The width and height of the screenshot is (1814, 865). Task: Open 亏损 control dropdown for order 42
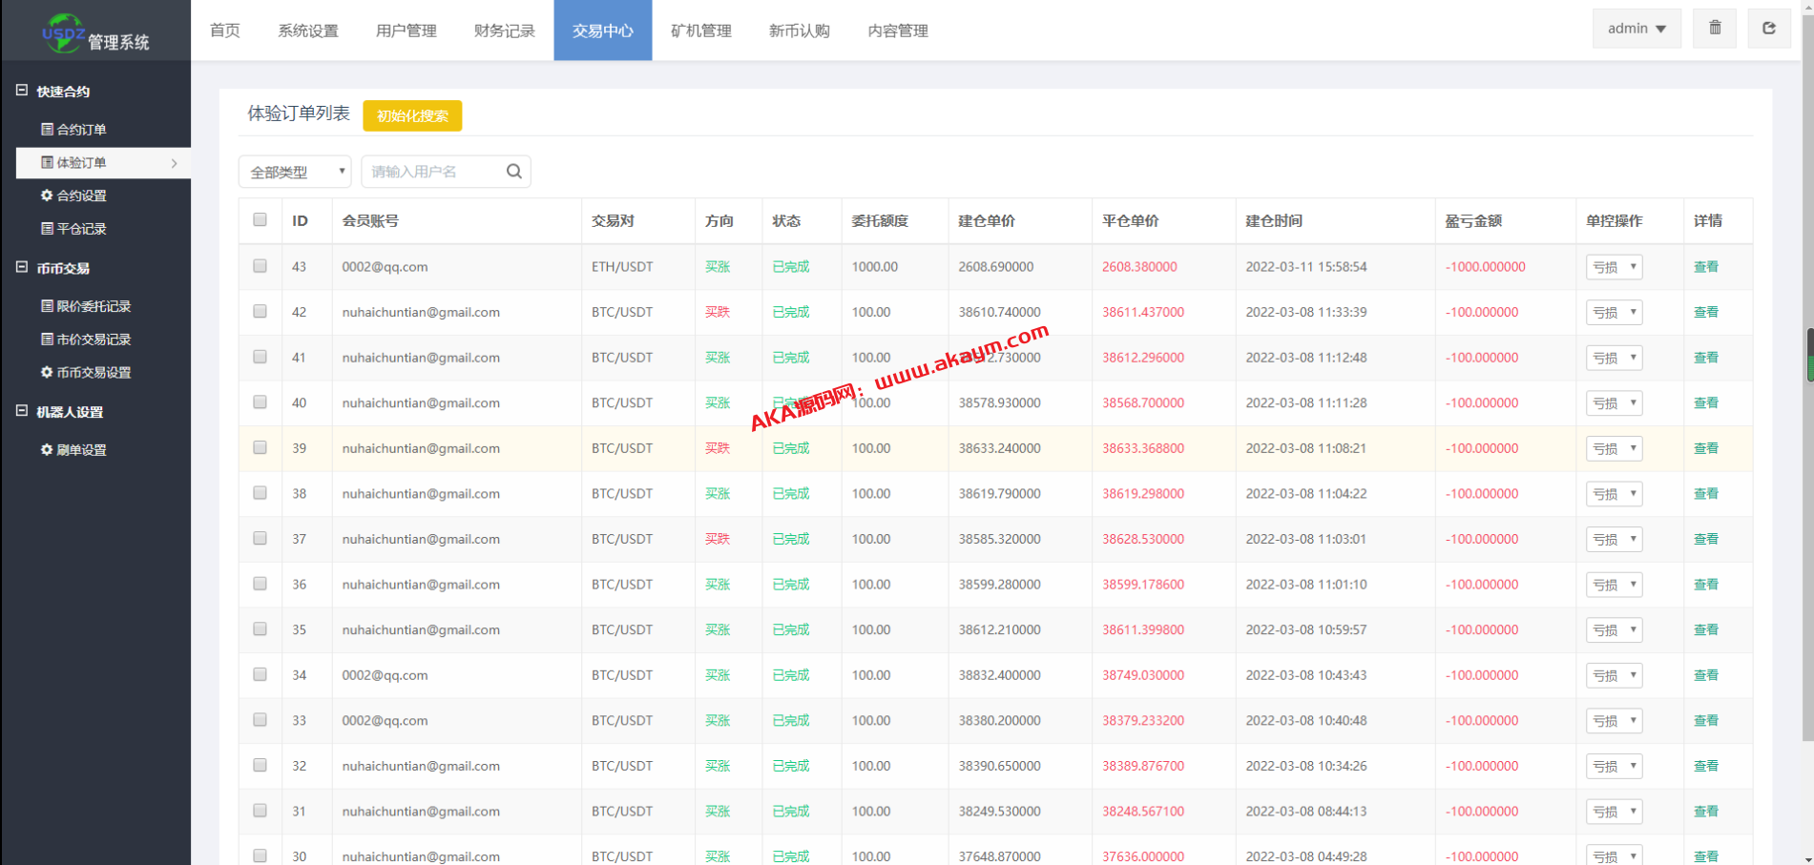click(1614, 313)
